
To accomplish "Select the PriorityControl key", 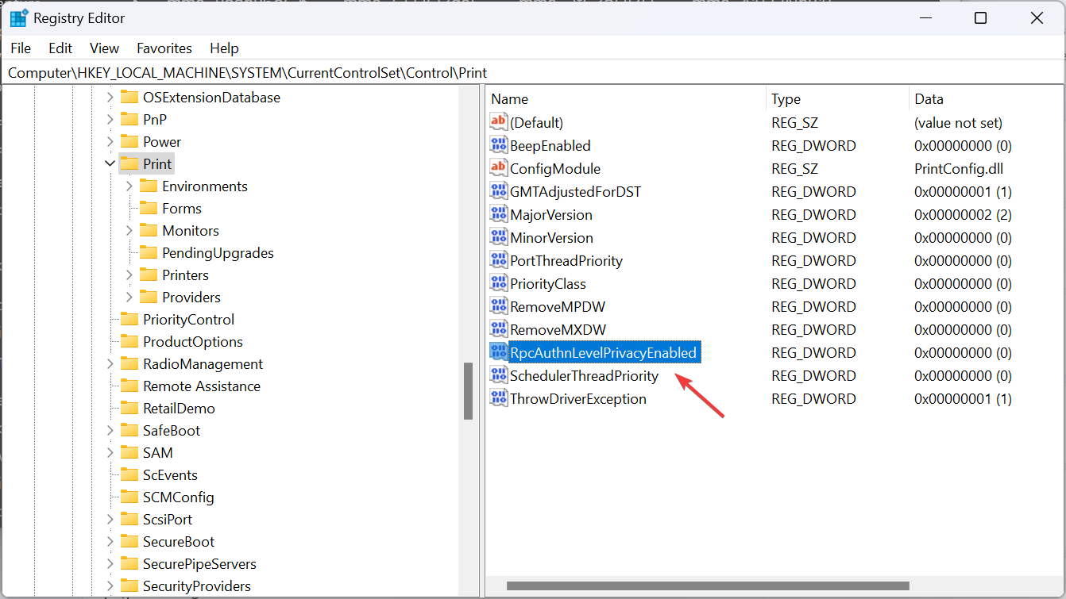I will (x=188, y=319).
